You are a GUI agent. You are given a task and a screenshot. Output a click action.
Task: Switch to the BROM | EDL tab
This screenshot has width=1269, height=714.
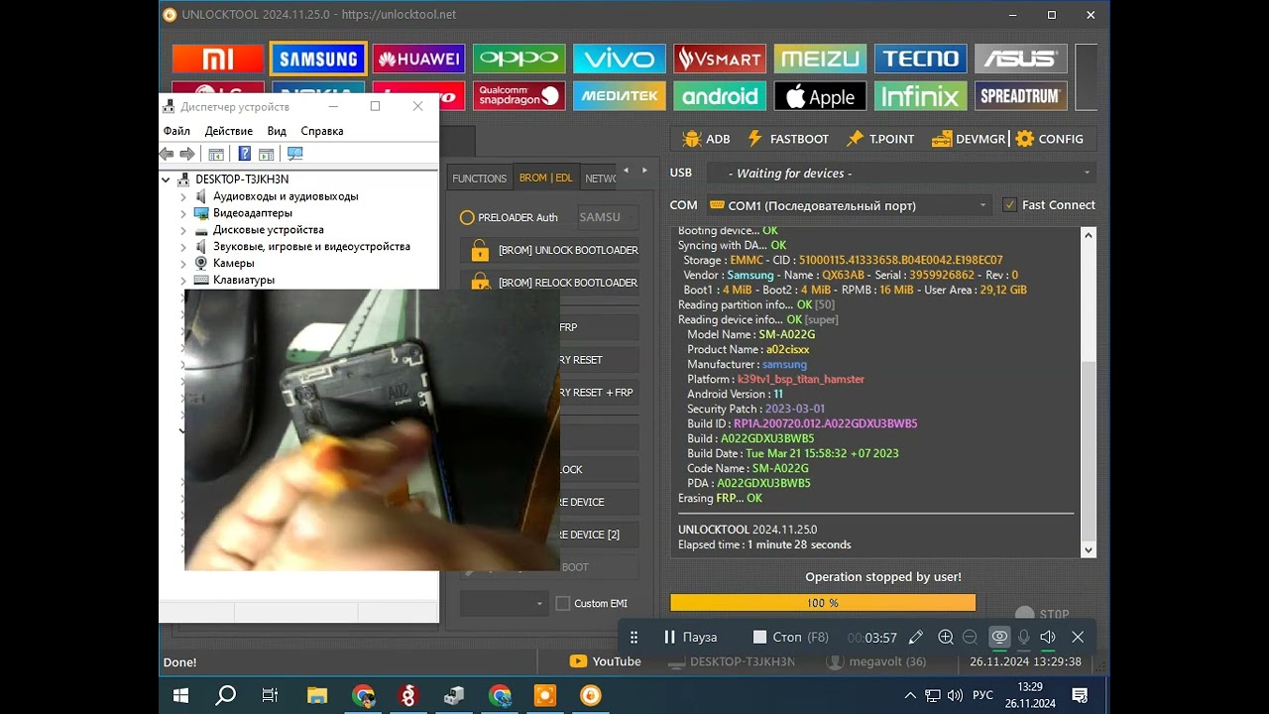point(546,178)
